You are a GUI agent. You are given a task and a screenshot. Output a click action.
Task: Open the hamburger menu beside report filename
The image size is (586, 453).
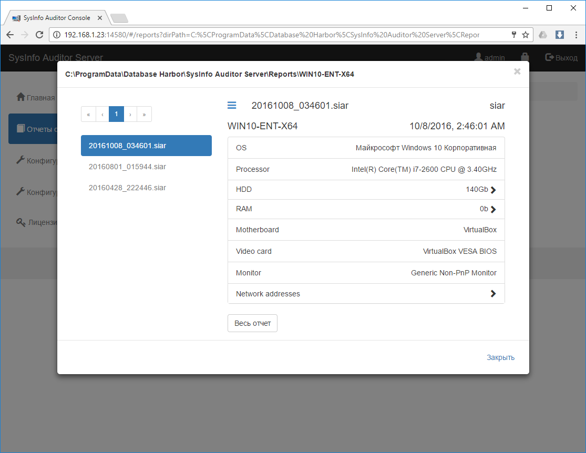(x=232, y=106)
